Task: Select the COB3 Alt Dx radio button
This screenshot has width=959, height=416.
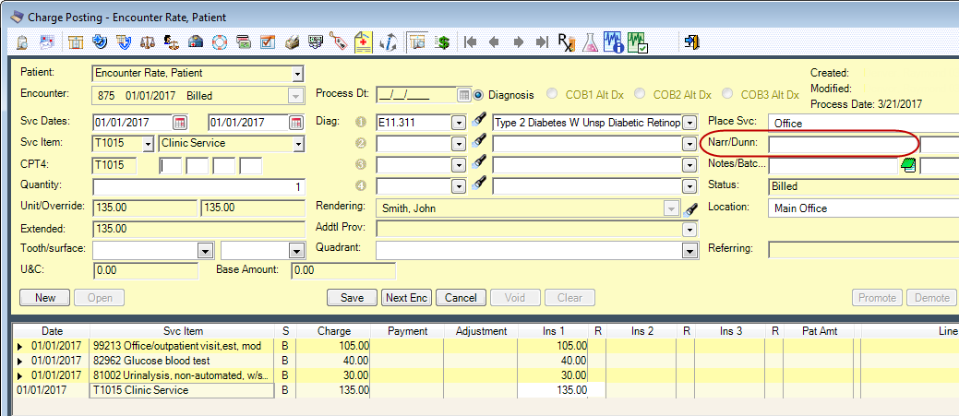Action: pos(727,94)
